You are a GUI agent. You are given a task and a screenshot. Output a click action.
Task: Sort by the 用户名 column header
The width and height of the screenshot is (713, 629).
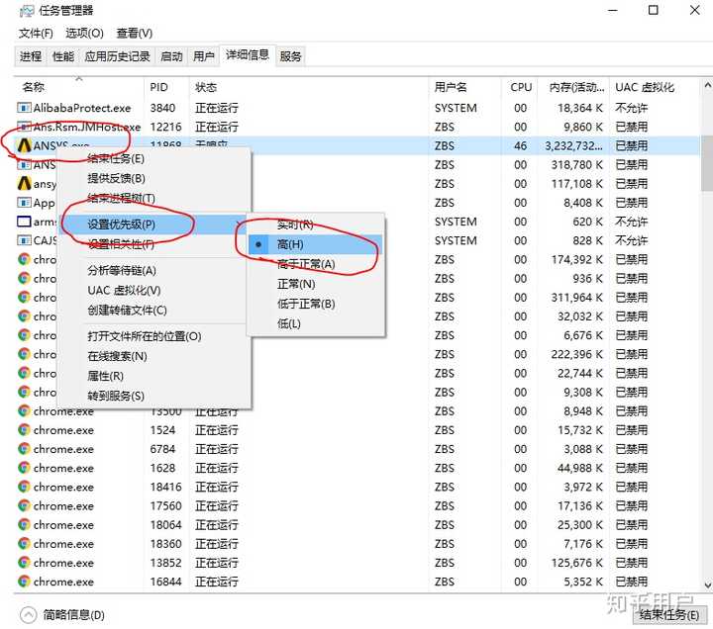tap(464, 87)
